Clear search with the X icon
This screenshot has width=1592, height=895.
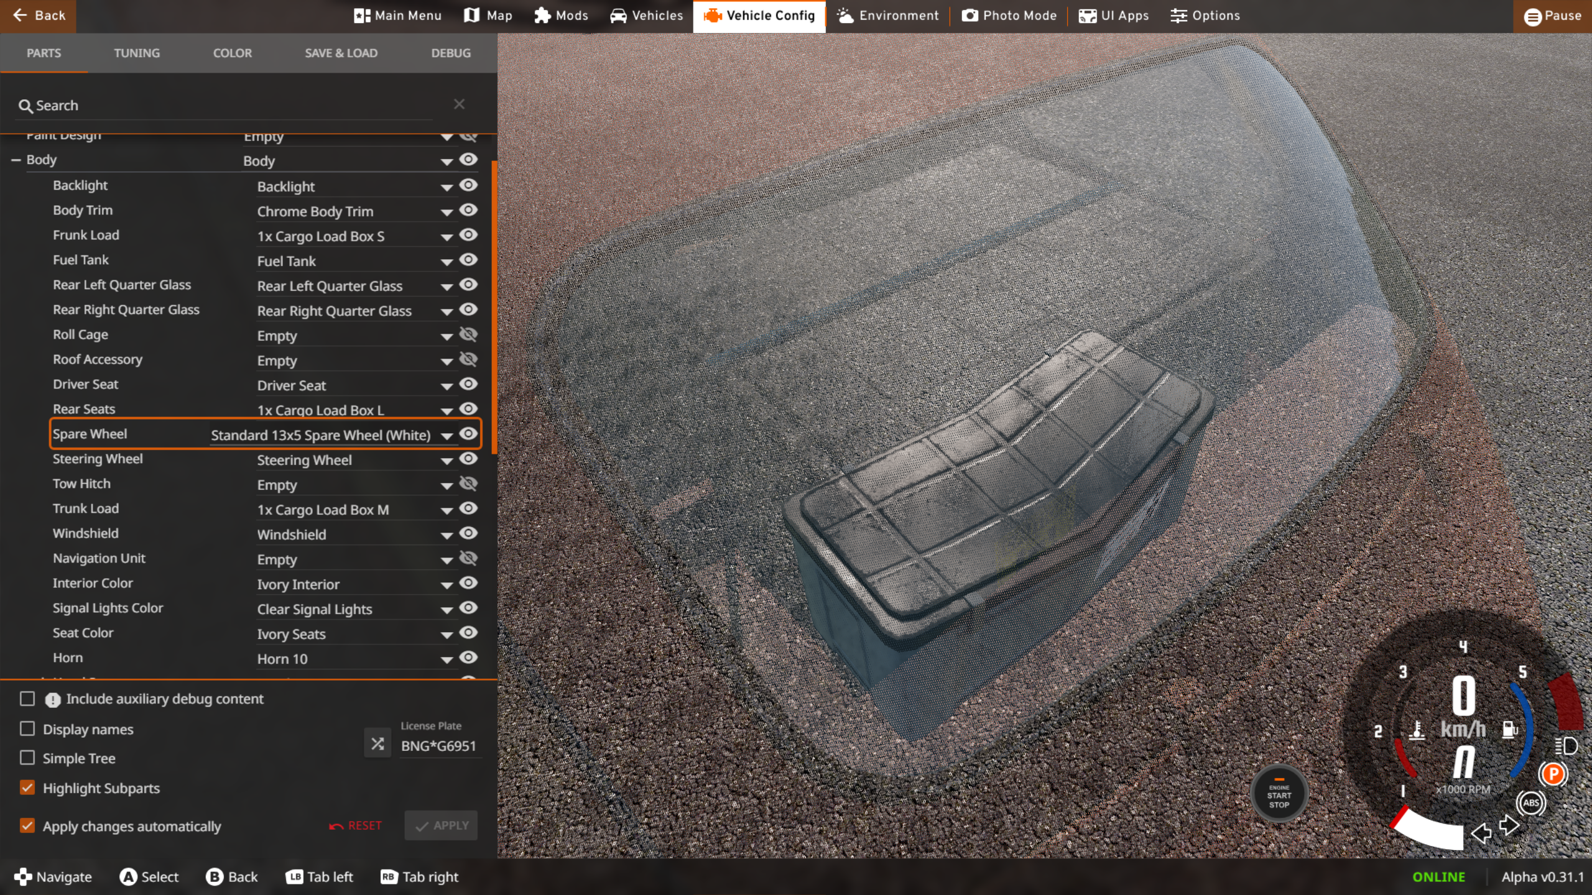[x=459, y=104]
